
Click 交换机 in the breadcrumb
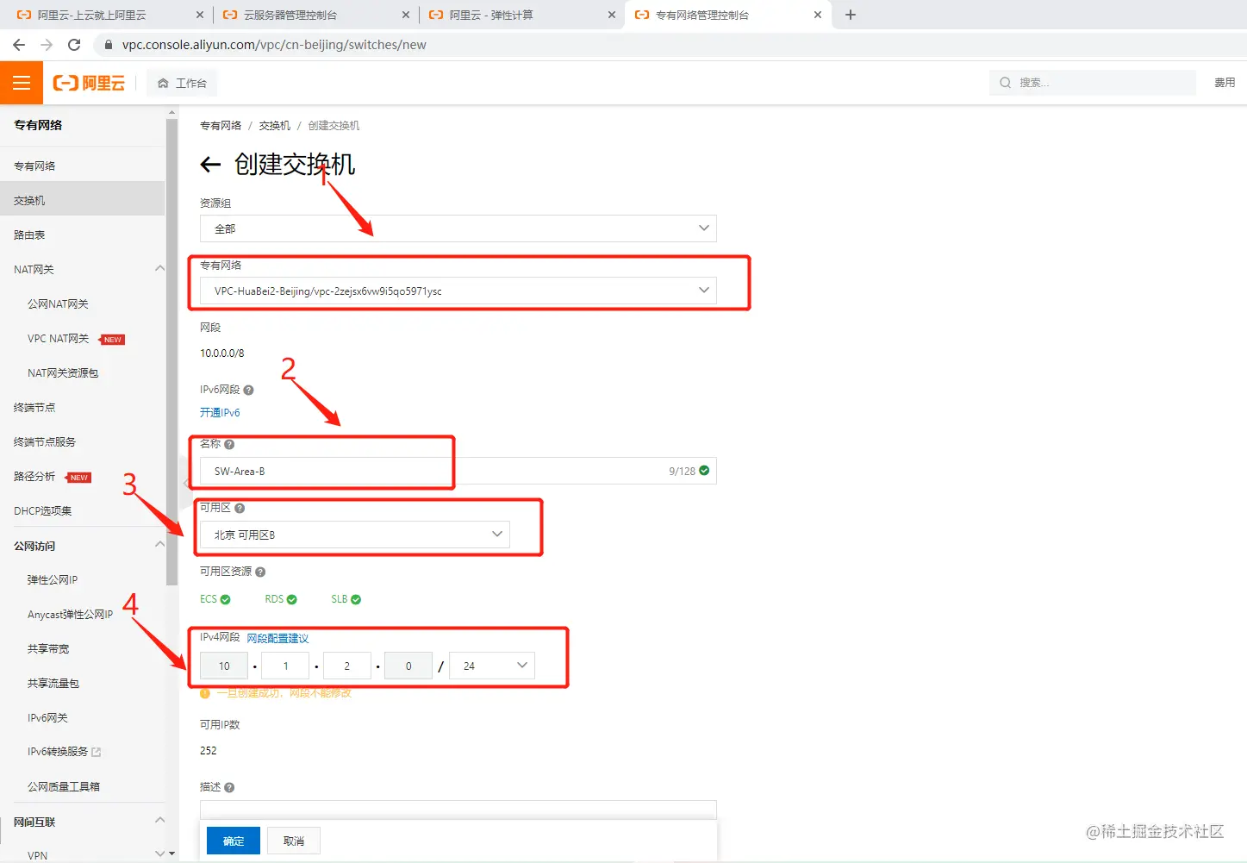coord(274,126)
